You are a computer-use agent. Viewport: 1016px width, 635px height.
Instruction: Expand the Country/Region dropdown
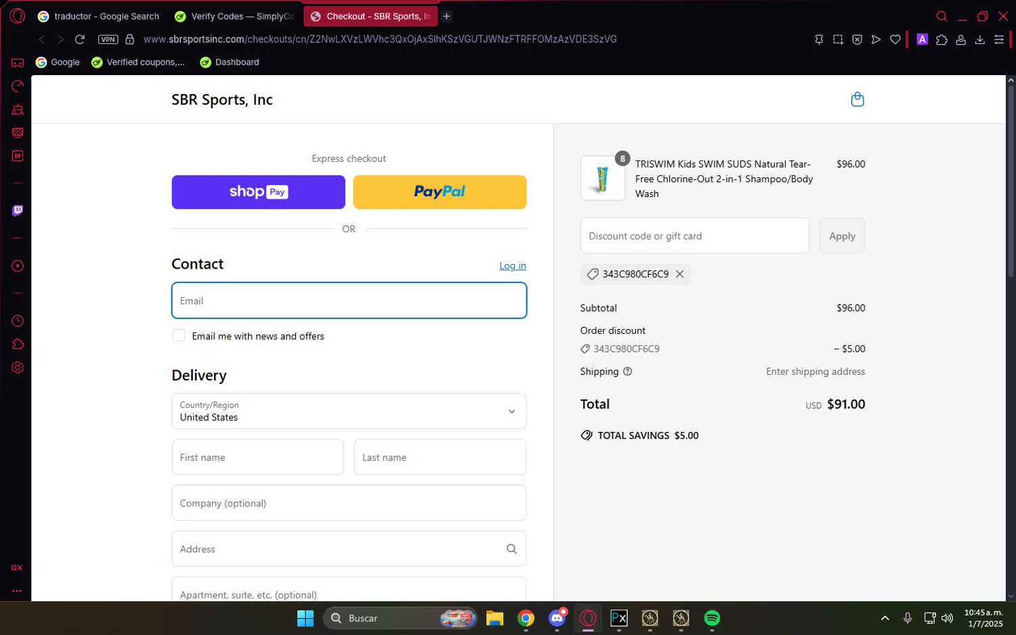coord(349,411)
